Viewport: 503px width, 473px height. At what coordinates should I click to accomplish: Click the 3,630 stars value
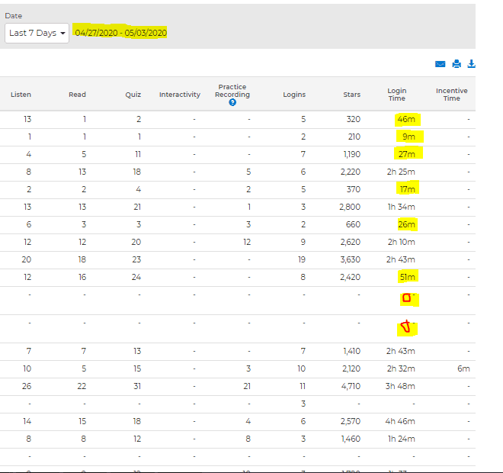pos(351,259)
